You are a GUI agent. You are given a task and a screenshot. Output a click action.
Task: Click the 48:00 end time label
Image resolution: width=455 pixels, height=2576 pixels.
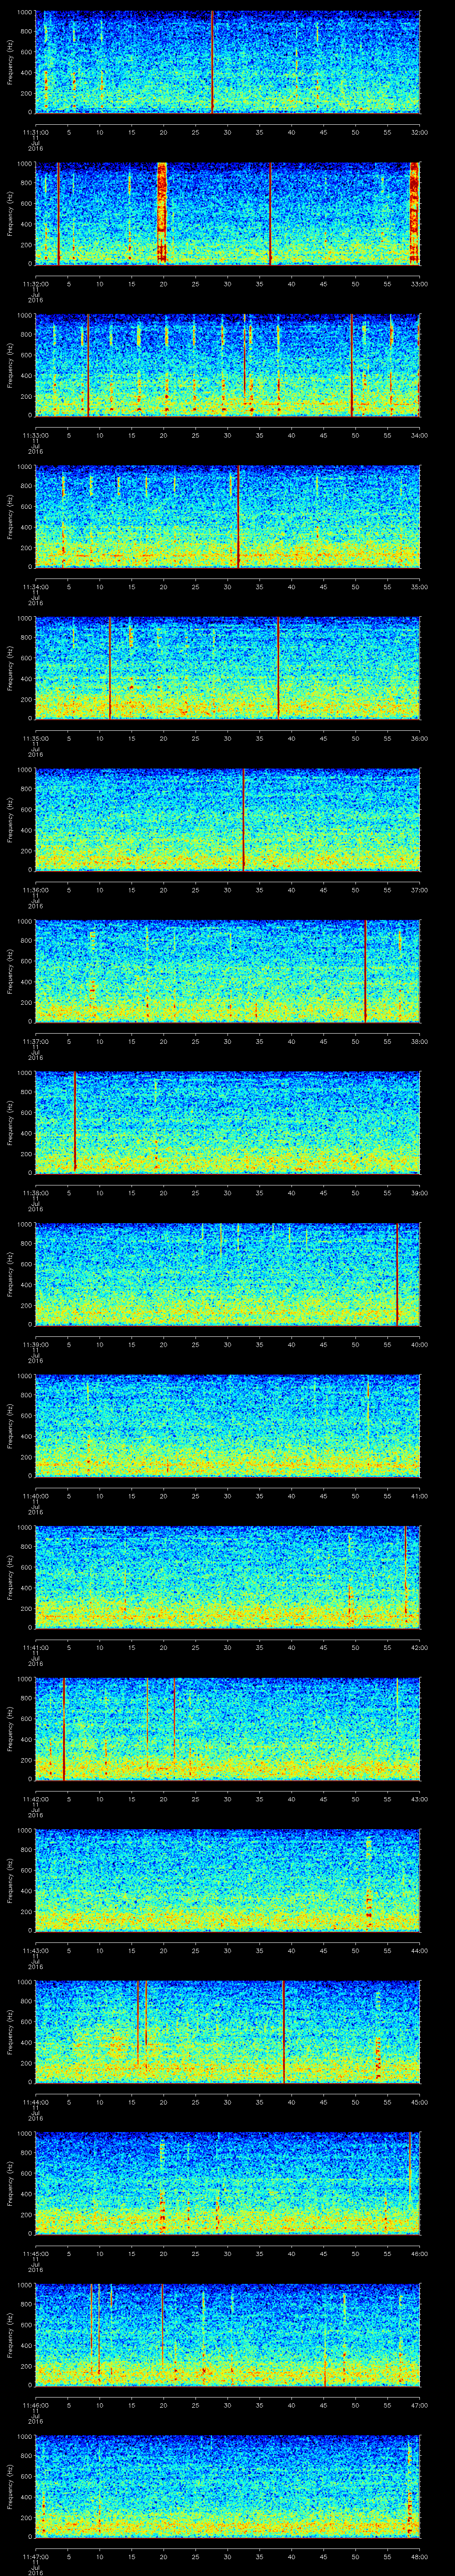[x=419, y=2556]
